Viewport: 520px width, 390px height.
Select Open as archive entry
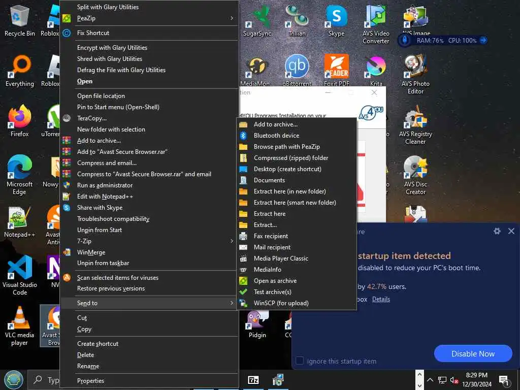[297, 281]
